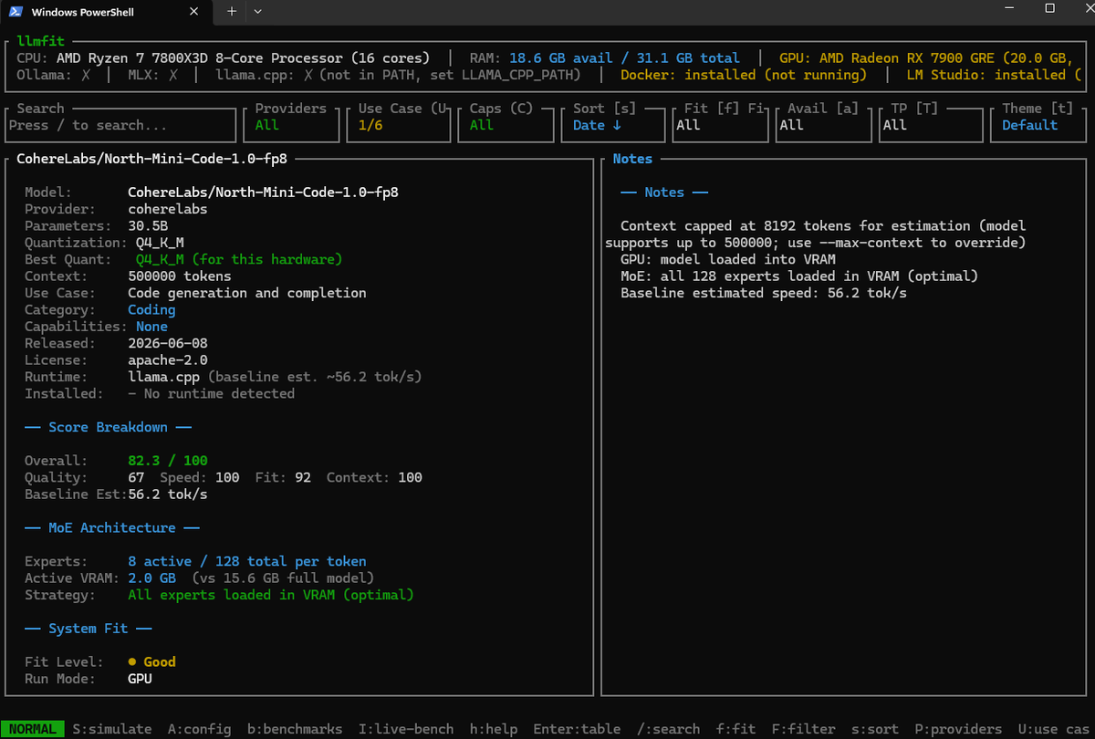Open the TP filter box

click(x=931, y=125)
